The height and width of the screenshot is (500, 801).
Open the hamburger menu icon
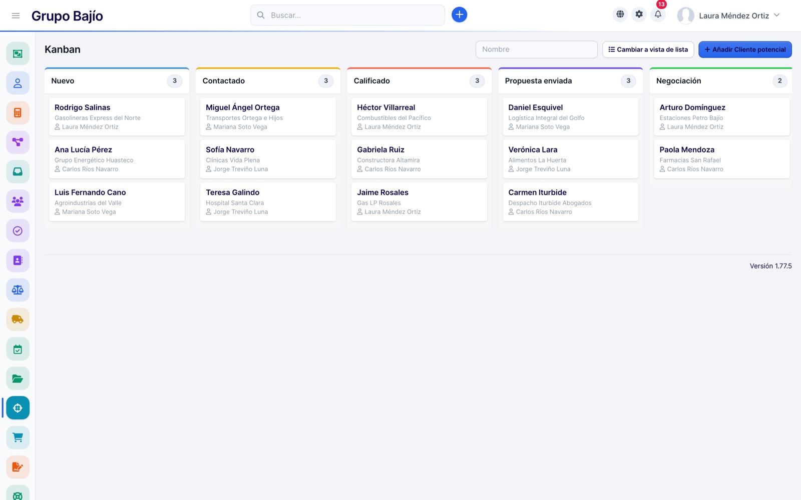(x=16, y=15)
